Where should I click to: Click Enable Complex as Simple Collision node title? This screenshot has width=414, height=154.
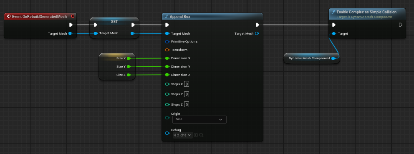tap(366, 12)
